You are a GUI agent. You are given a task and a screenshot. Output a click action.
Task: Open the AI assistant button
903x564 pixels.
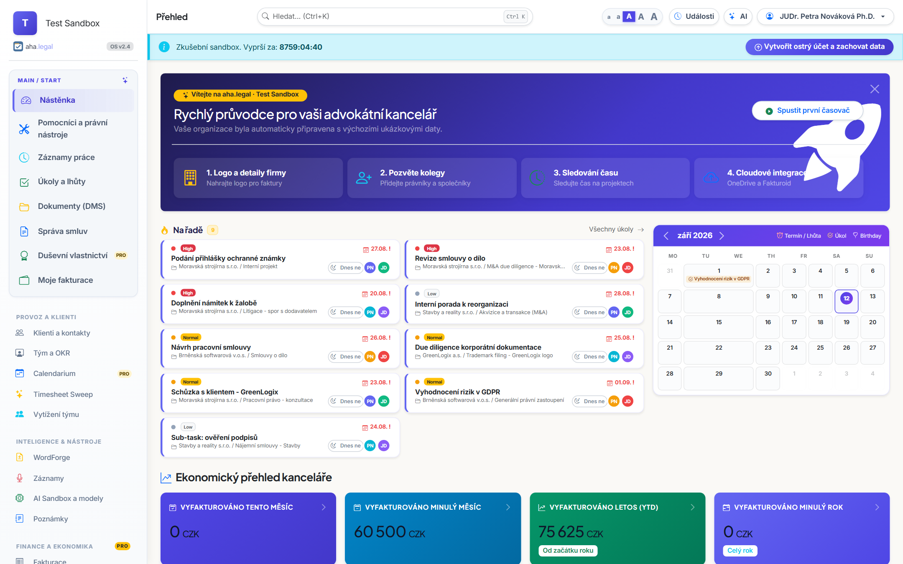pos(738,17)
